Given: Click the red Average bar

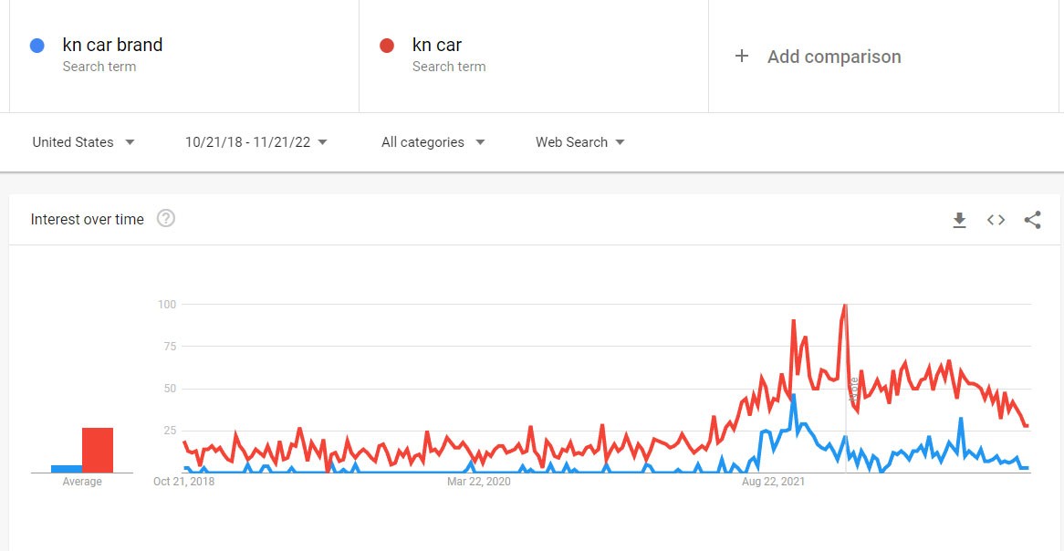Looking at the screenshot, I should tap(98, 450).
